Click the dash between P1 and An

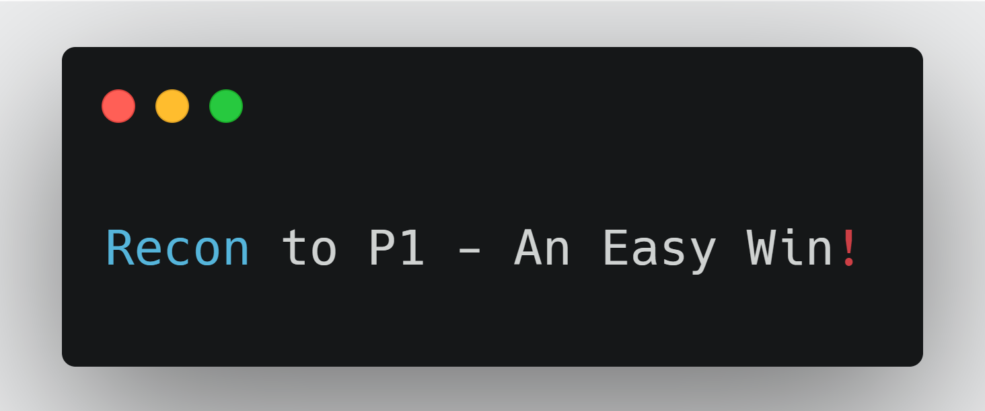coord(468,250)
